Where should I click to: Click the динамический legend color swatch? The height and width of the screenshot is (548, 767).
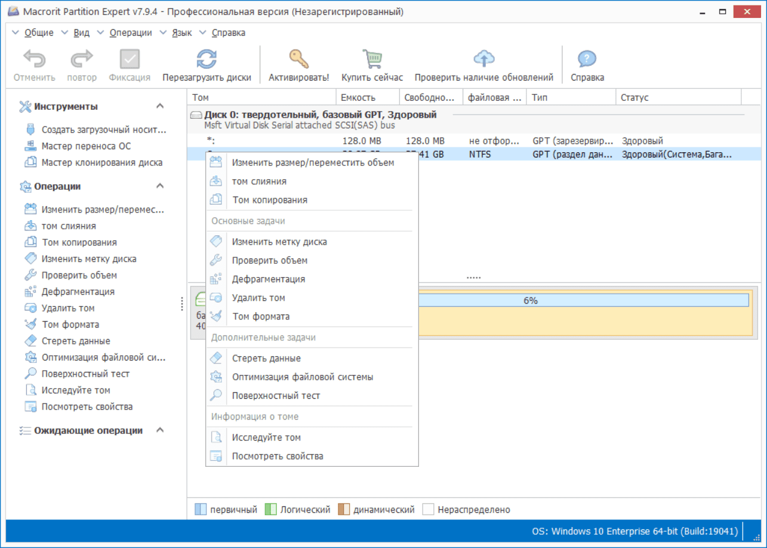(x=343, y=510)
